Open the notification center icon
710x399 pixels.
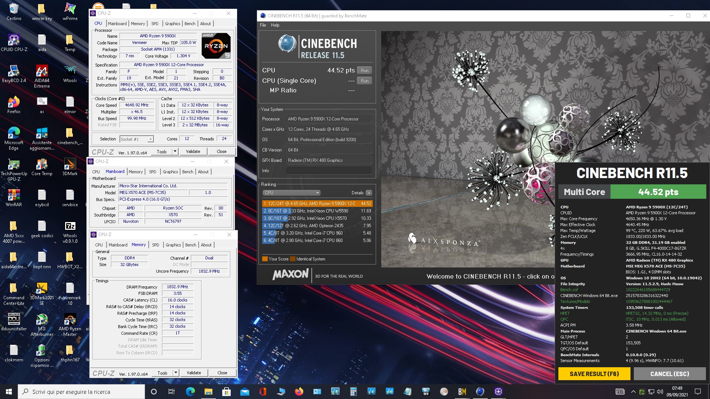click(x=698, y=392)
